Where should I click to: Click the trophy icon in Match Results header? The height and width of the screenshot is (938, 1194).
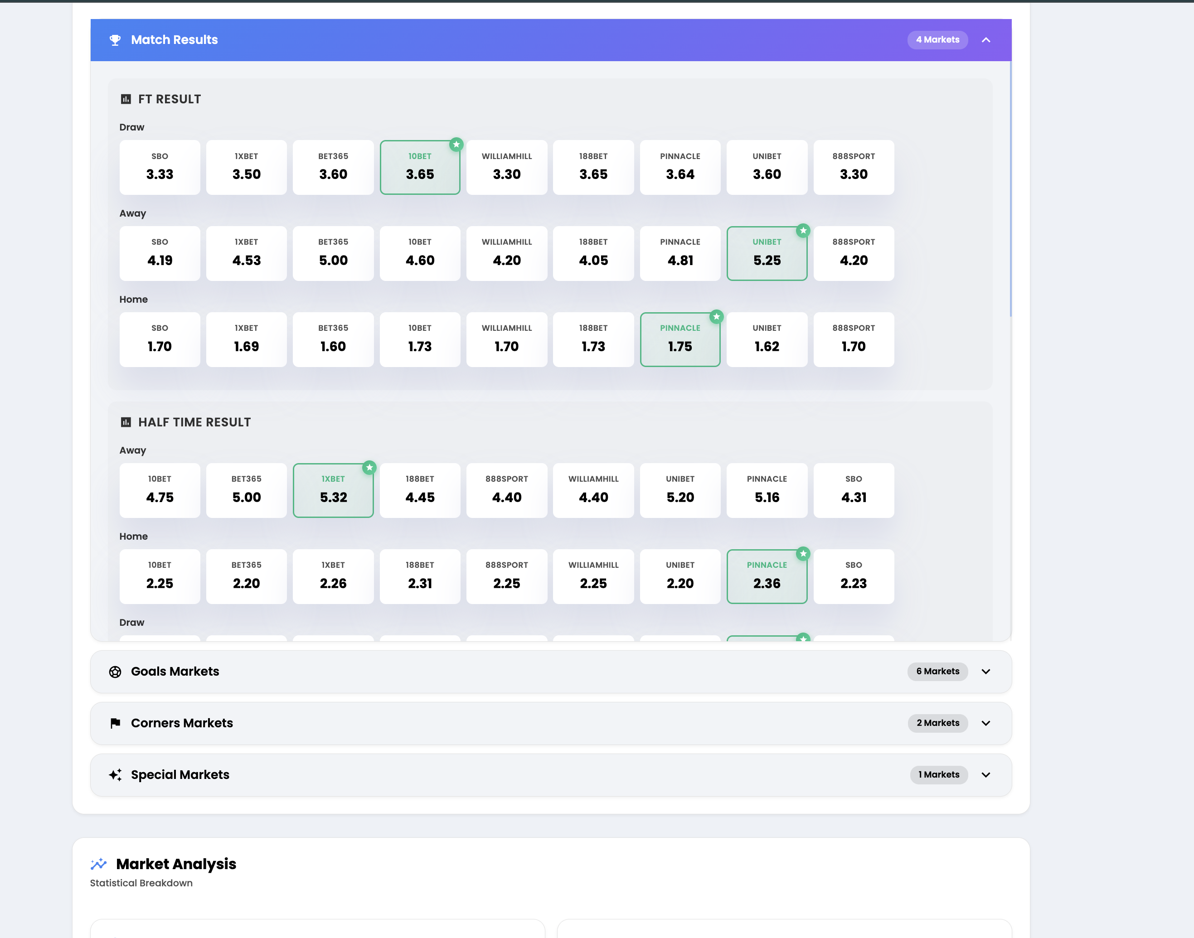coord(115,39)
